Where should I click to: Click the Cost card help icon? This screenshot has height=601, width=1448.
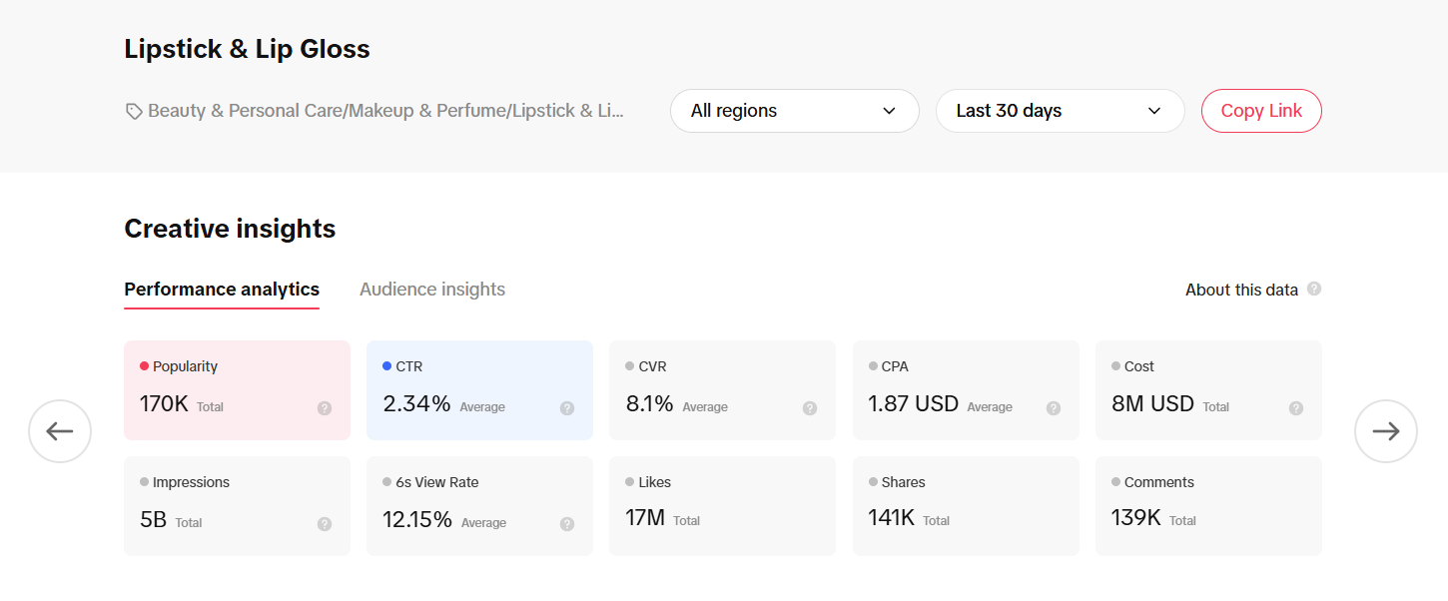(1295, 407)
